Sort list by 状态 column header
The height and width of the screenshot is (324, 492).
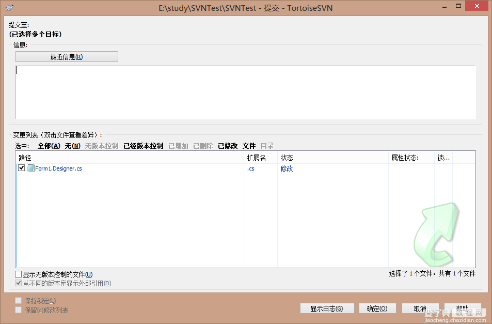click(333, 158)
